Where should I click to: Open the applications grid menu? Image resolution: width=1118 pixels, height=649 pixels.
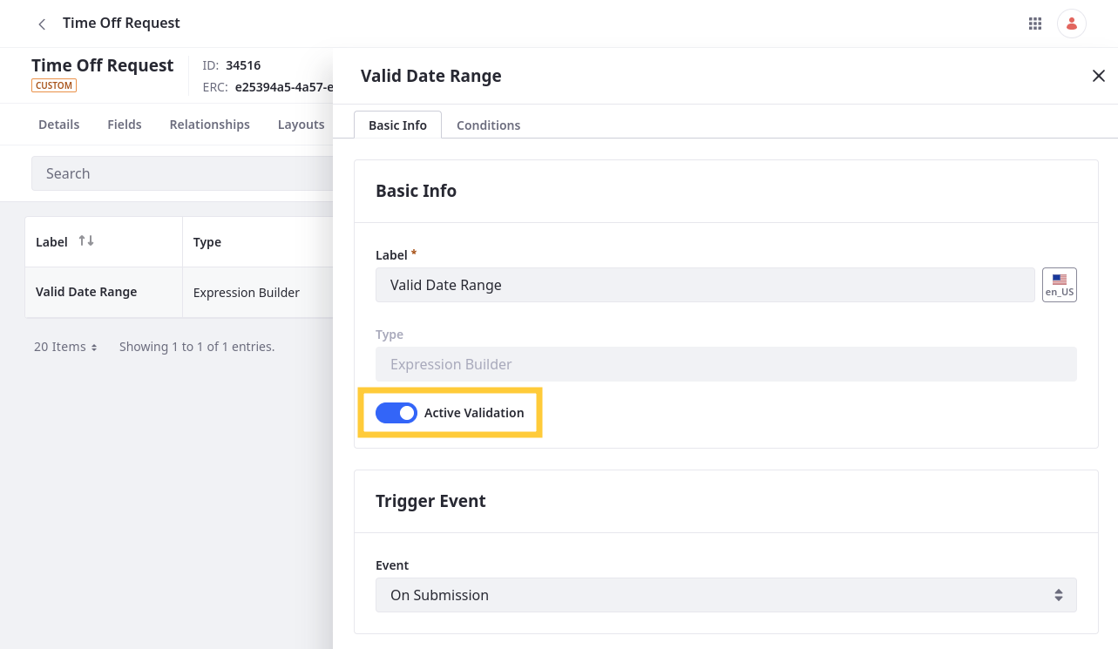click(1035, 24)
